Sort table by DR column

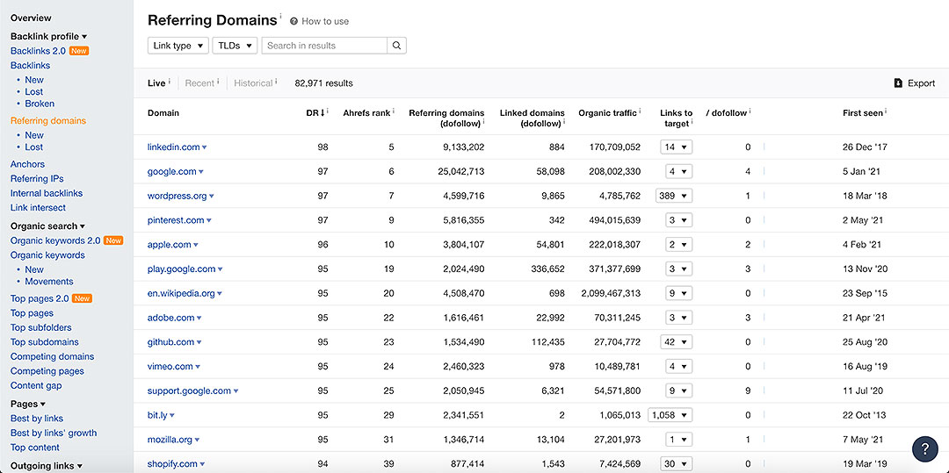(x=315, y=113)
